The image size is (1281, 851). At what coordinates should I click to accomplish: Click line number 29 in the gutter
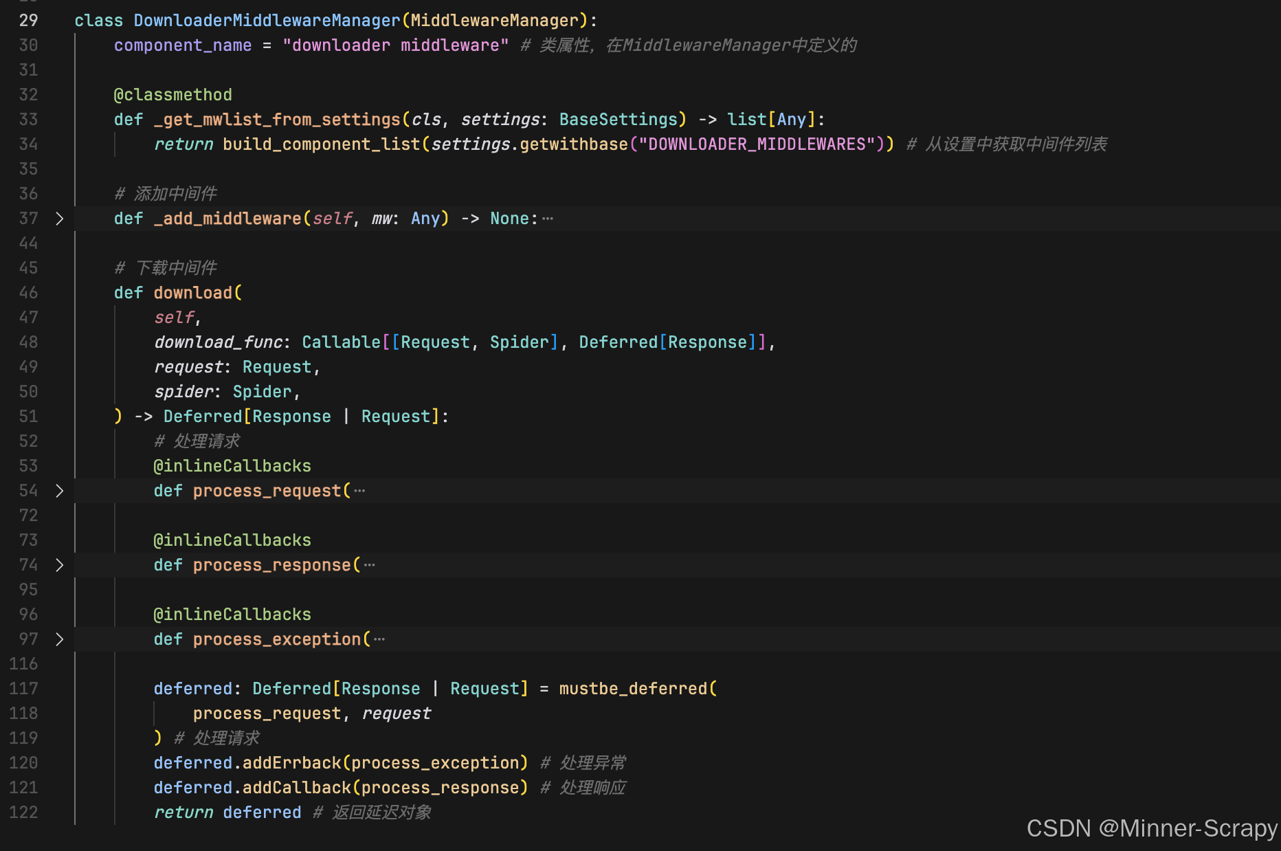tap(28, 21)
